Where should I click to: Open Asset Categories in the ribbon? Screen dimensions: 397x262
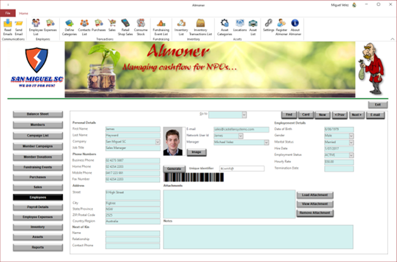click(x=225, y=27)
